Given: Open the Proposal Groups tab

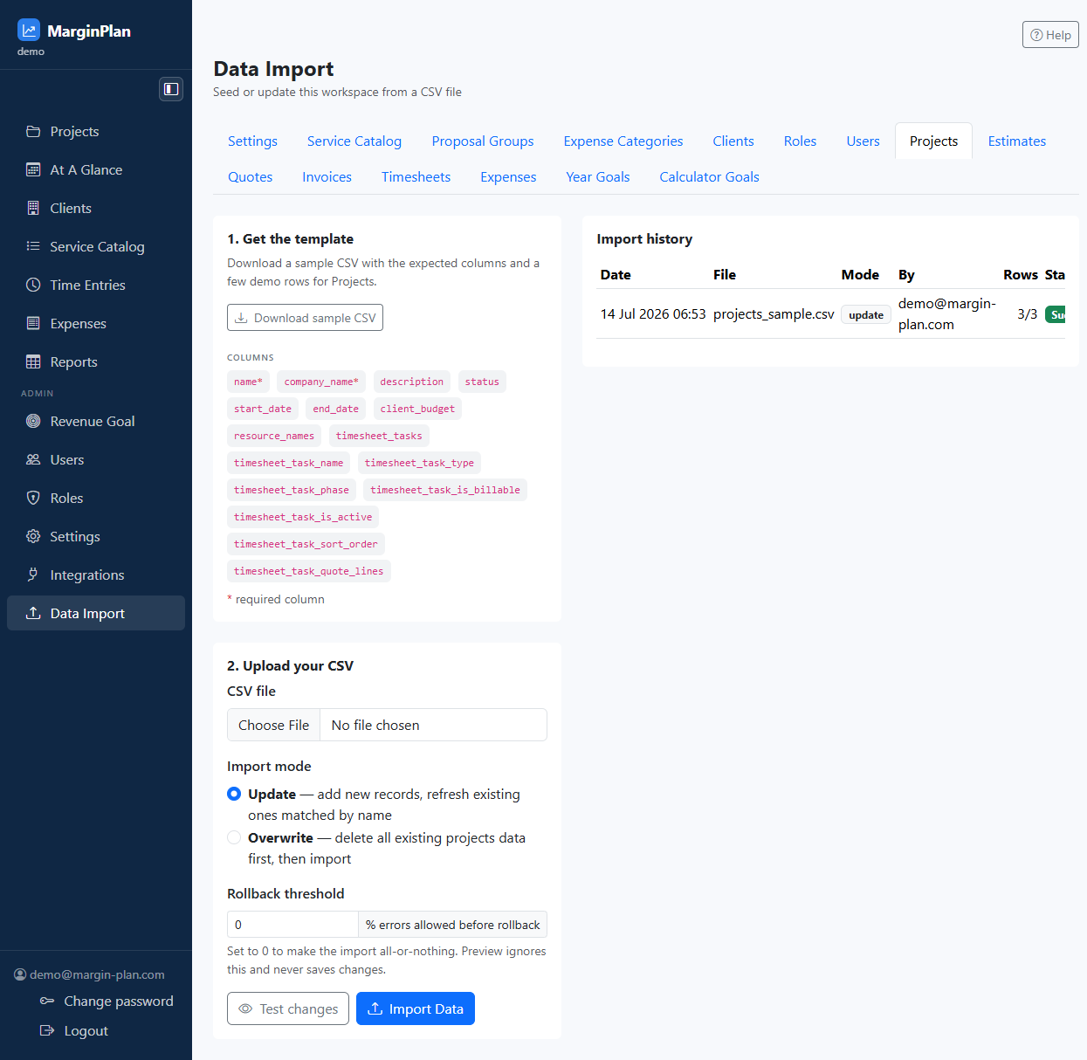Looking at the screenshot, I should (x=483, y=141).
